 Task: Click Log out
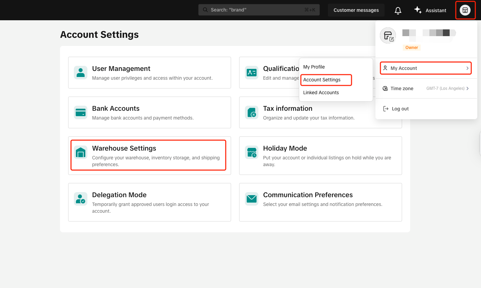pyautogui.click(x=400, y=109)
